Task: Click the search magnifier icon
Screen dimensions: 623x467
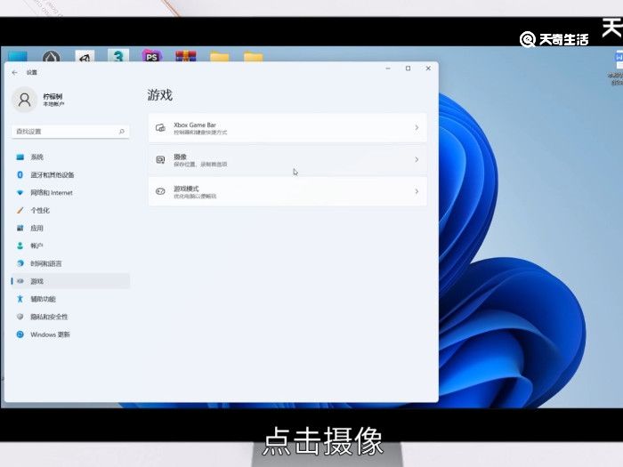Action: [x=122, y=132]
